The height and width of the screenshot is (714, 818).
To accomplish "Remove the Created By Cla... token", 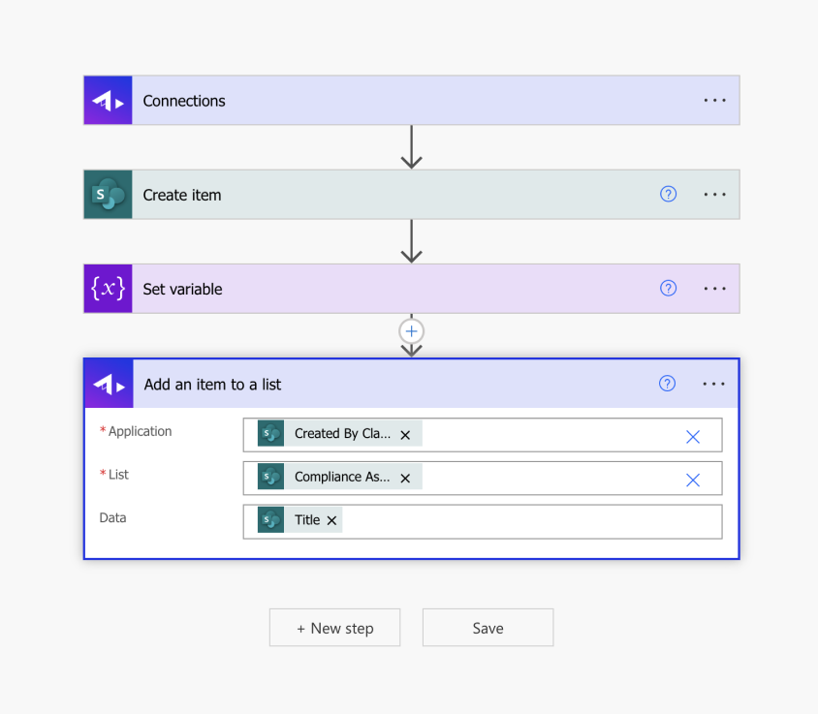I will (405, 435).
